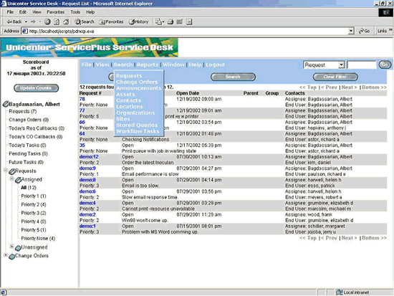Click the Assigned folder icon in tree
Screen dimensions: 394x296
pyautogui.click(x=18, y=180)
